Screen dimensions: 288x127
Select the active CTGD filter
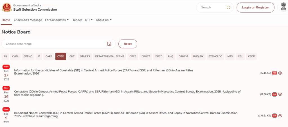61,57
